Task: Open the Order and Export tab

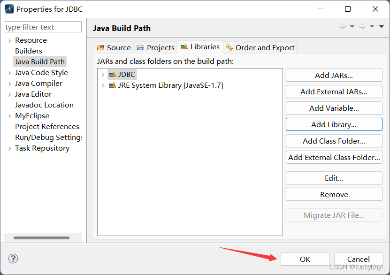Action: click(260, 47)
